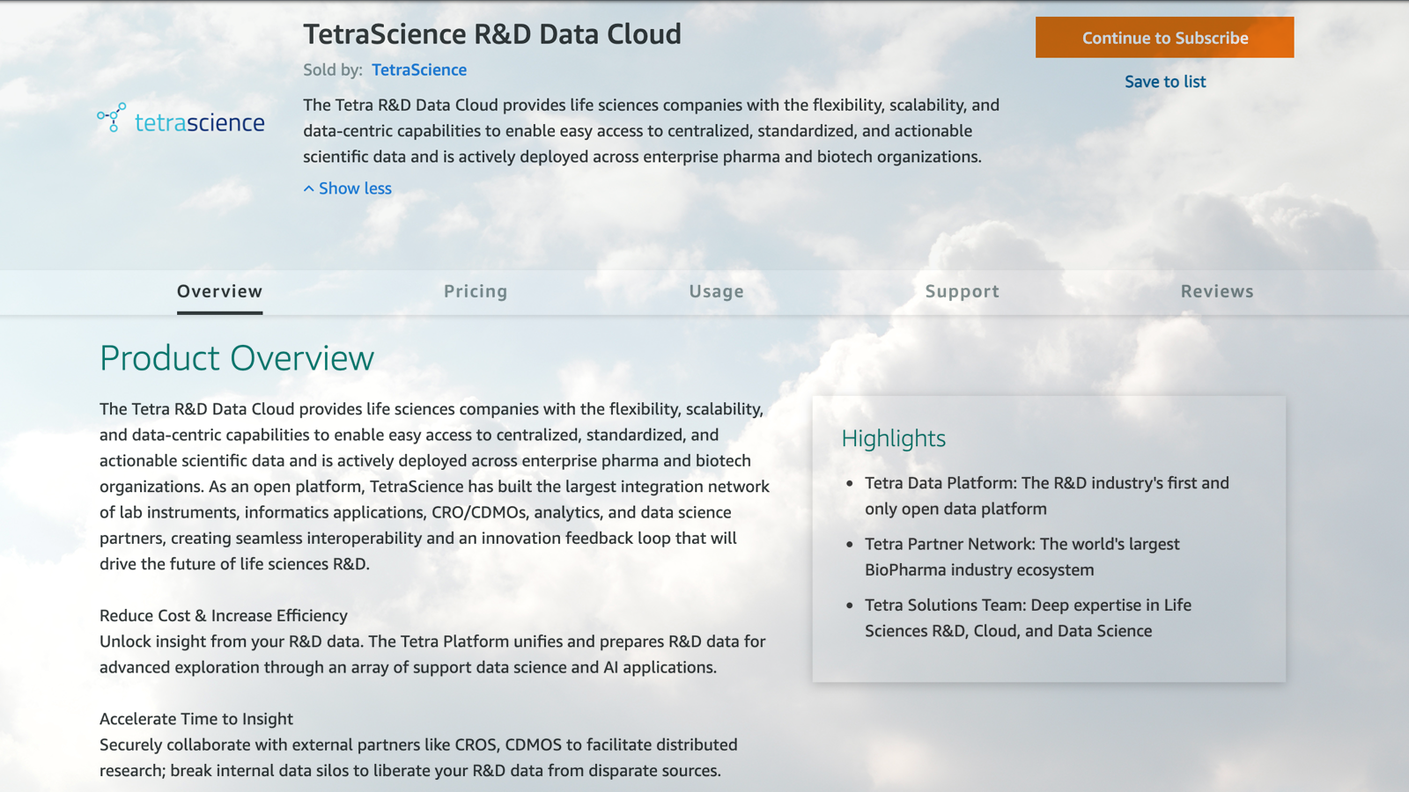
Task: Click the Sold by label
Action: click(333, 70)
